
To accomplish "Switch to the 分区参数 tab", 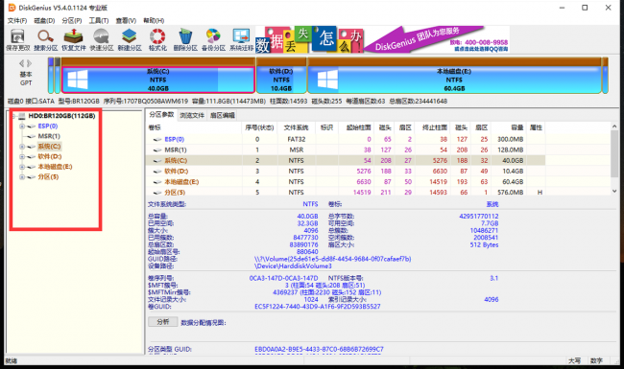I will [x=161, y=114].
